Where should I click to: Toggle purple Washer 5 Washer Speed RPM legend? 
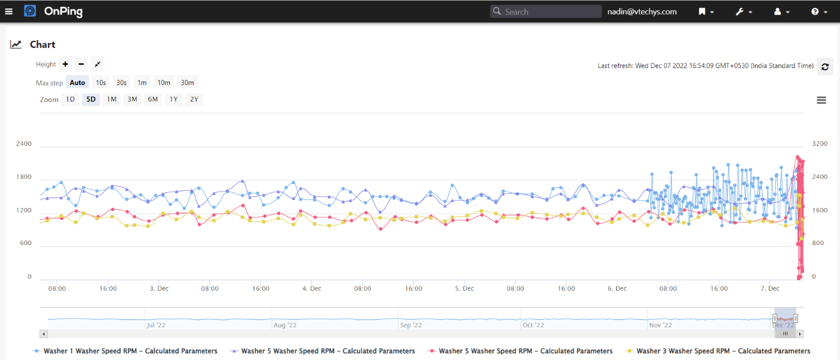point(322,351)
